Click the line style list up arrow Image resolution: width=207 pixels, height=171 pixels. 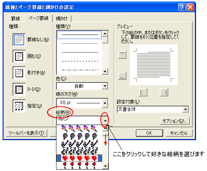[105, 34]
